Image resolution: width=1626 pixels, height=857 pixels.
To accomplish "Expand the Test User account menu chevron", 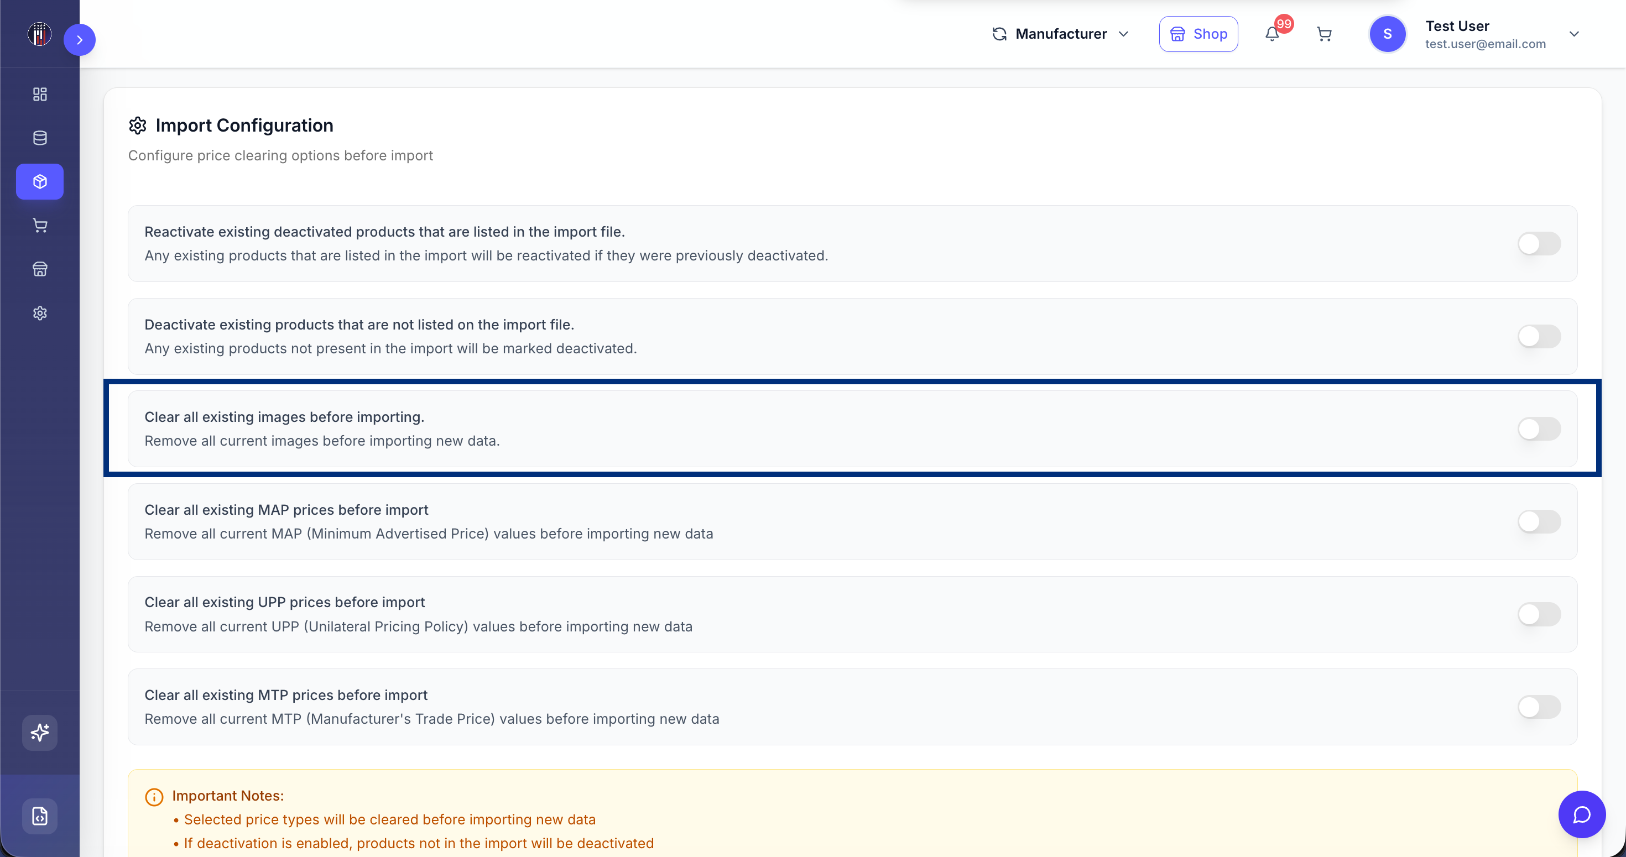I will 1573,34.
